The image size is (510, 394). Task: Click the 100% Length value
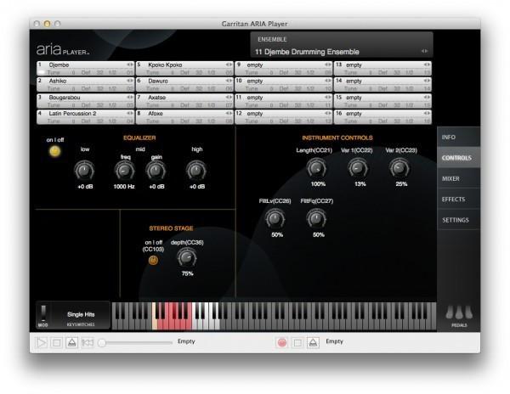point(318,184)
